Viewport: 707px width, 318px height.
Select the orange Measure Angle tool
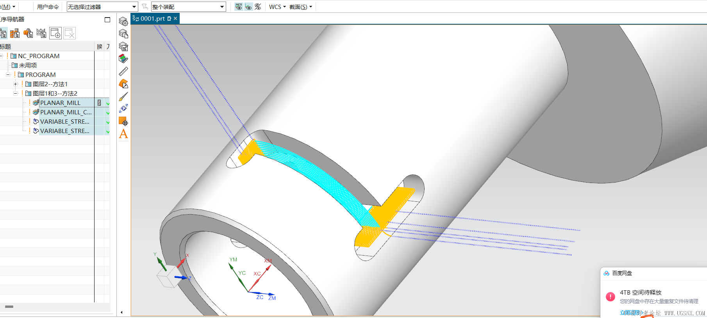click(123, 84)
